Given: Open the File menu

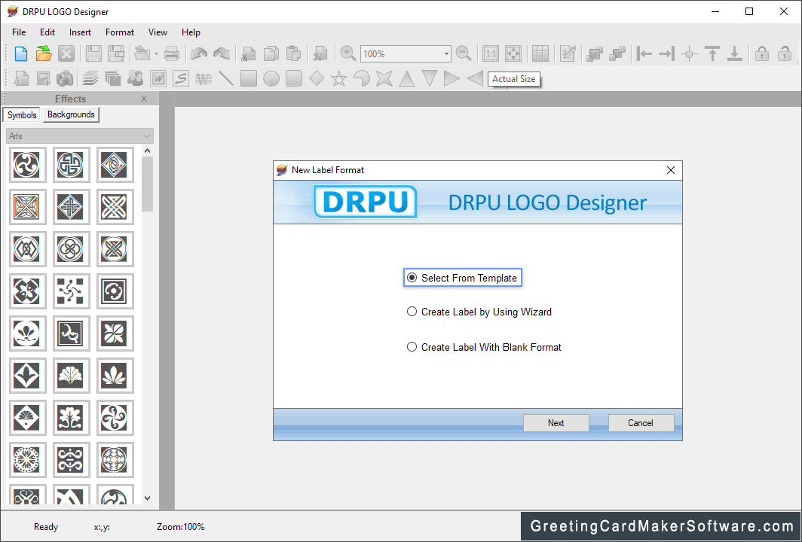Looking at the screenshot, I should 19,32.
